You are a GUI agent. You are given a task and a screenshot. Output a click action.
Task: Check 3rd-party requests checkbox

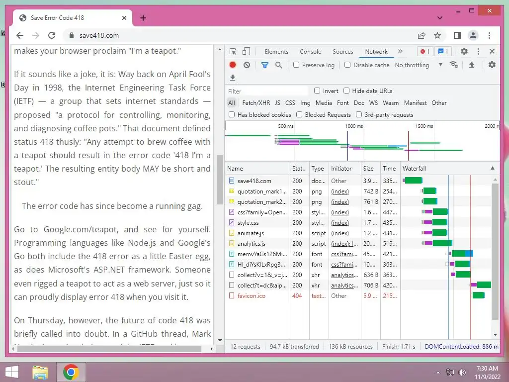pyautogui.click(x=359, y=114)
